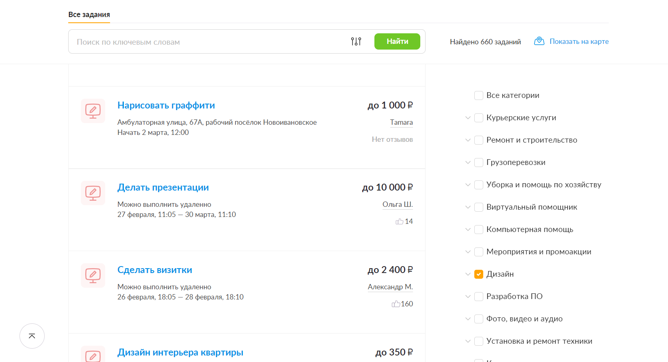Open the Сделать визитки task
The width and height of the screenshot is (668, 362).
(155, 270)
